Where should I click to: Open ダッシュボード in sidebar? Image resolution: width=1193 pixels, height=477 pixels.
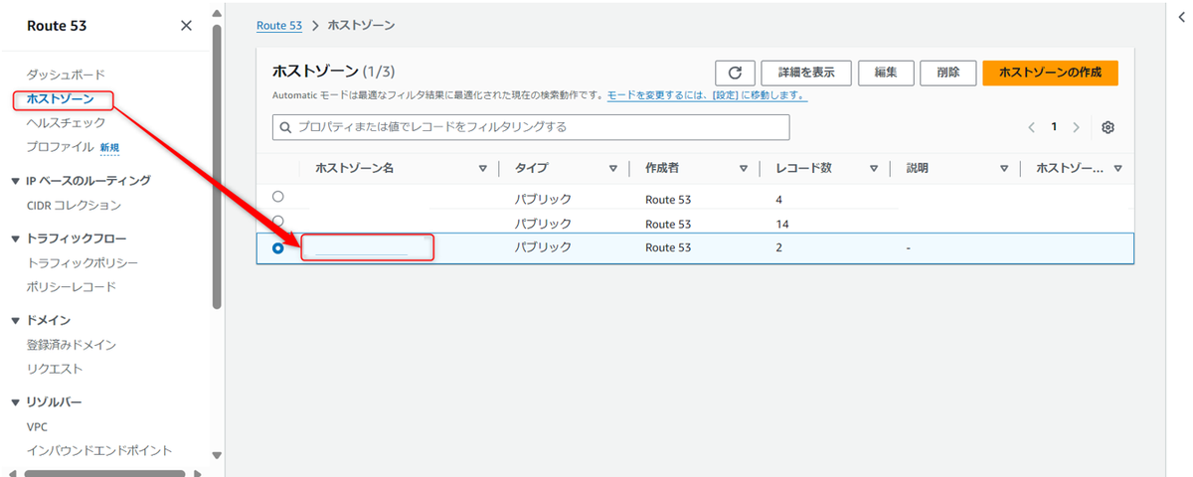(x=66, y=75)
